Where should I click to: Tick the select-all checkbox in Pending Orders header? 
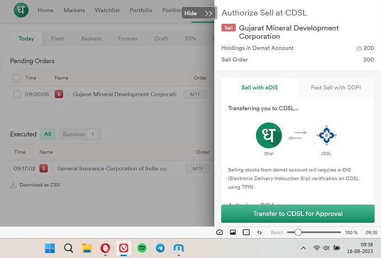point(17,78)
